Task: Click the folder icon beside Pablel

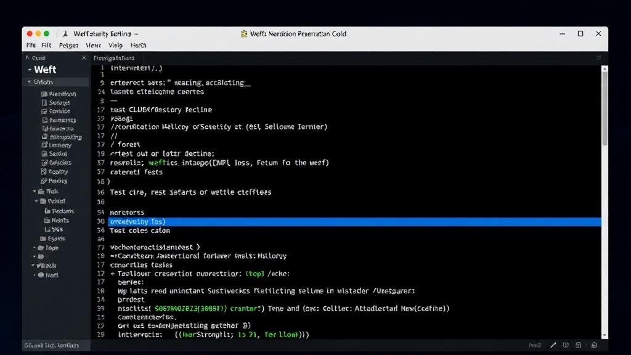Action: (43, 202)
